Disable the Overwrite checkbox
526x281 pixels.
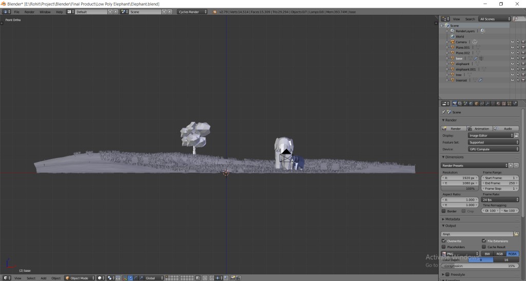[444, 240]
